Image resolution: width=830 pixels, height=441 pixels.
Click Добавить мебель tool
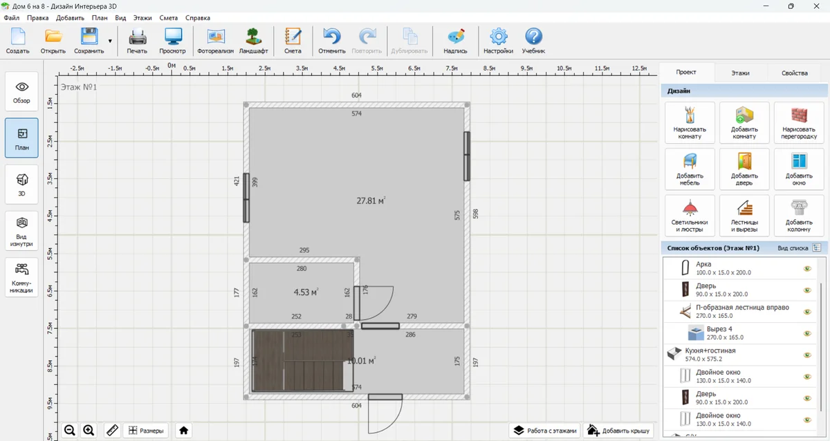(x=690, y=169)
